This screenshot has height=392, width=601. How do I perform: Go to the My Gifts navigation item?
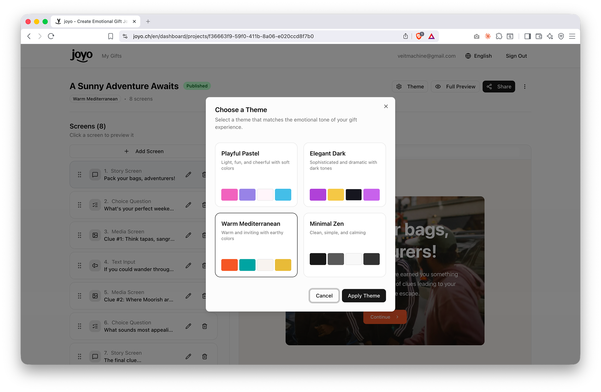(112, 56)
